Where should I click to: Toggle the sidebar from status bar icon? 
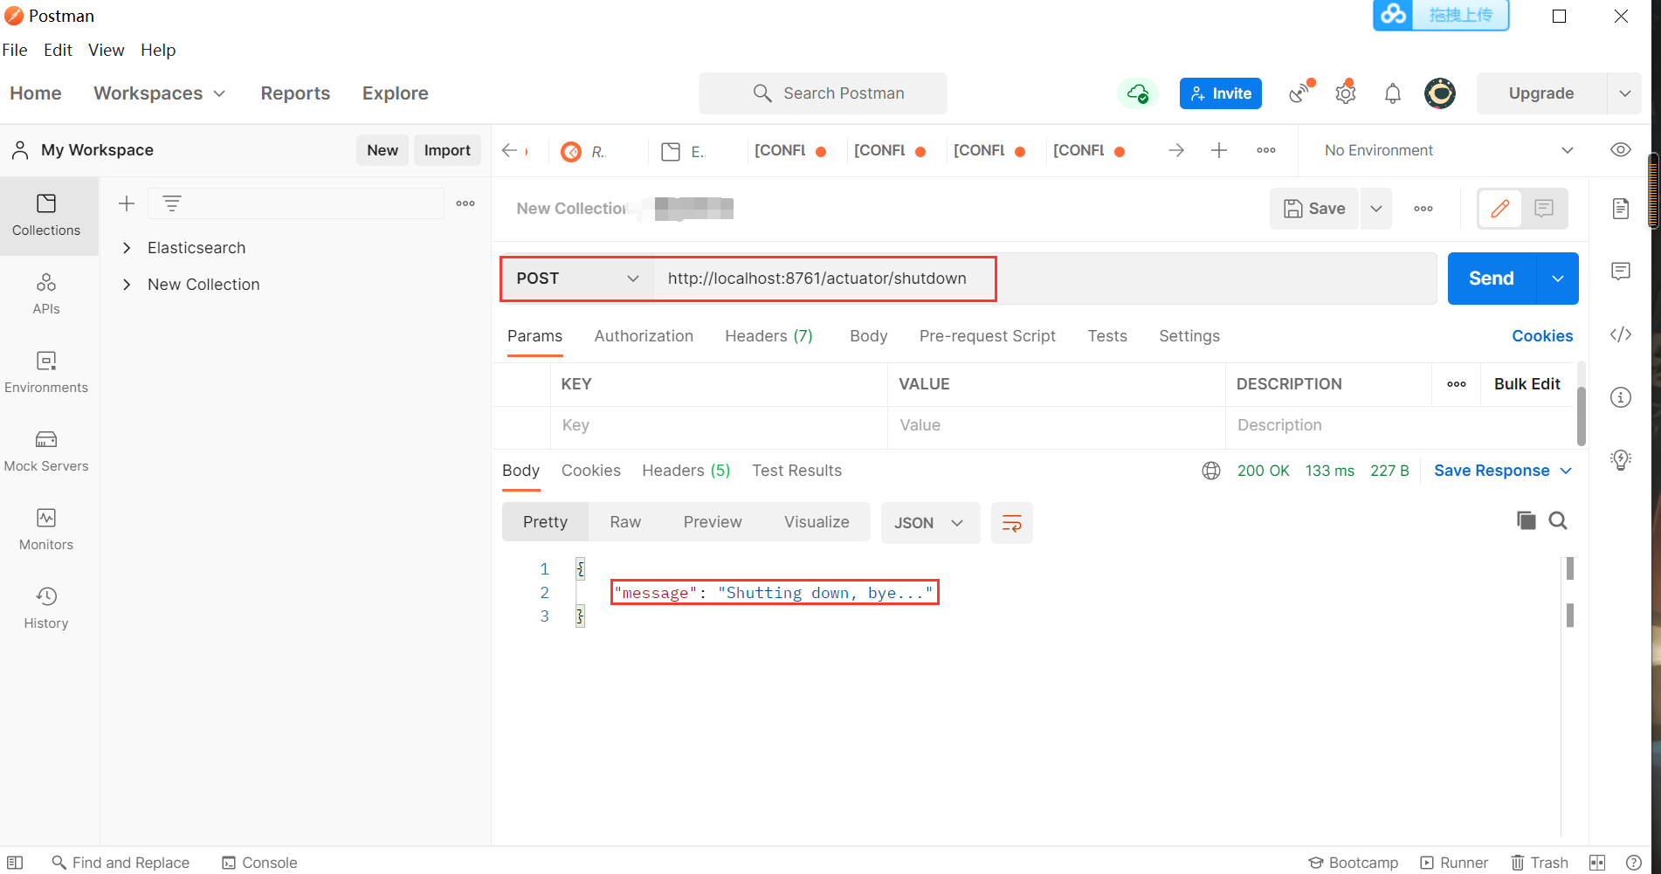15,863
